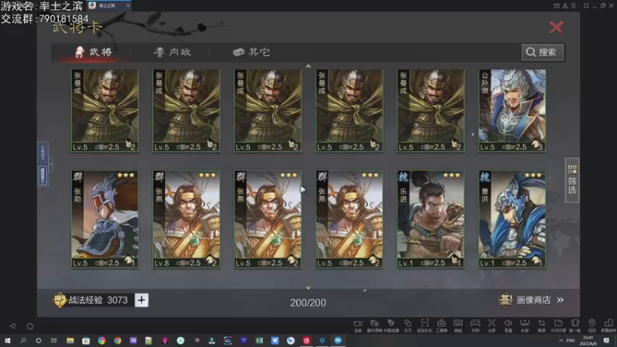Open Windows notification center

(x=606, y=341)
